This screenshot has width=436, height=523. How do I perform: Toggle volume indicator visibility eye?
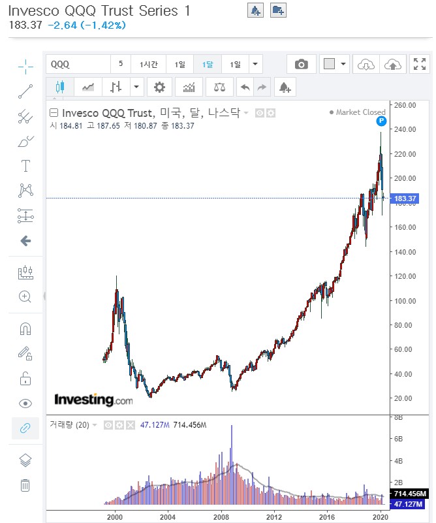(108, 425)
